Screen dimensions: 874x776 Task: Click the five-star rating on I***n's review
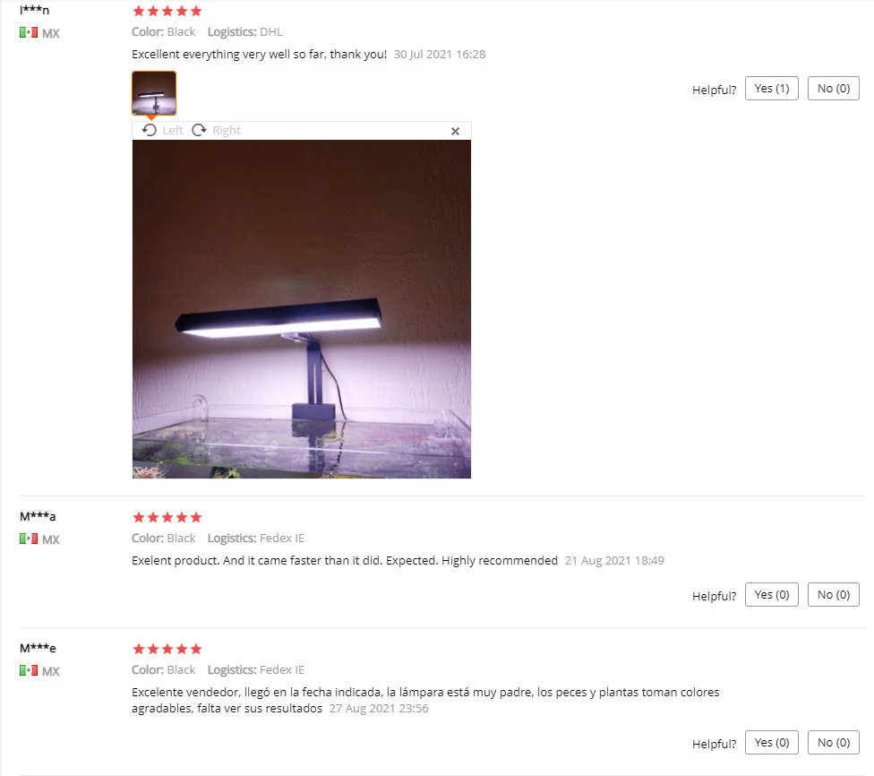click(x=167, y=11)
